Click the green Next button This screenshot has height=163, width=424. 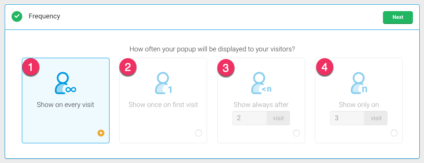[398, 17]
